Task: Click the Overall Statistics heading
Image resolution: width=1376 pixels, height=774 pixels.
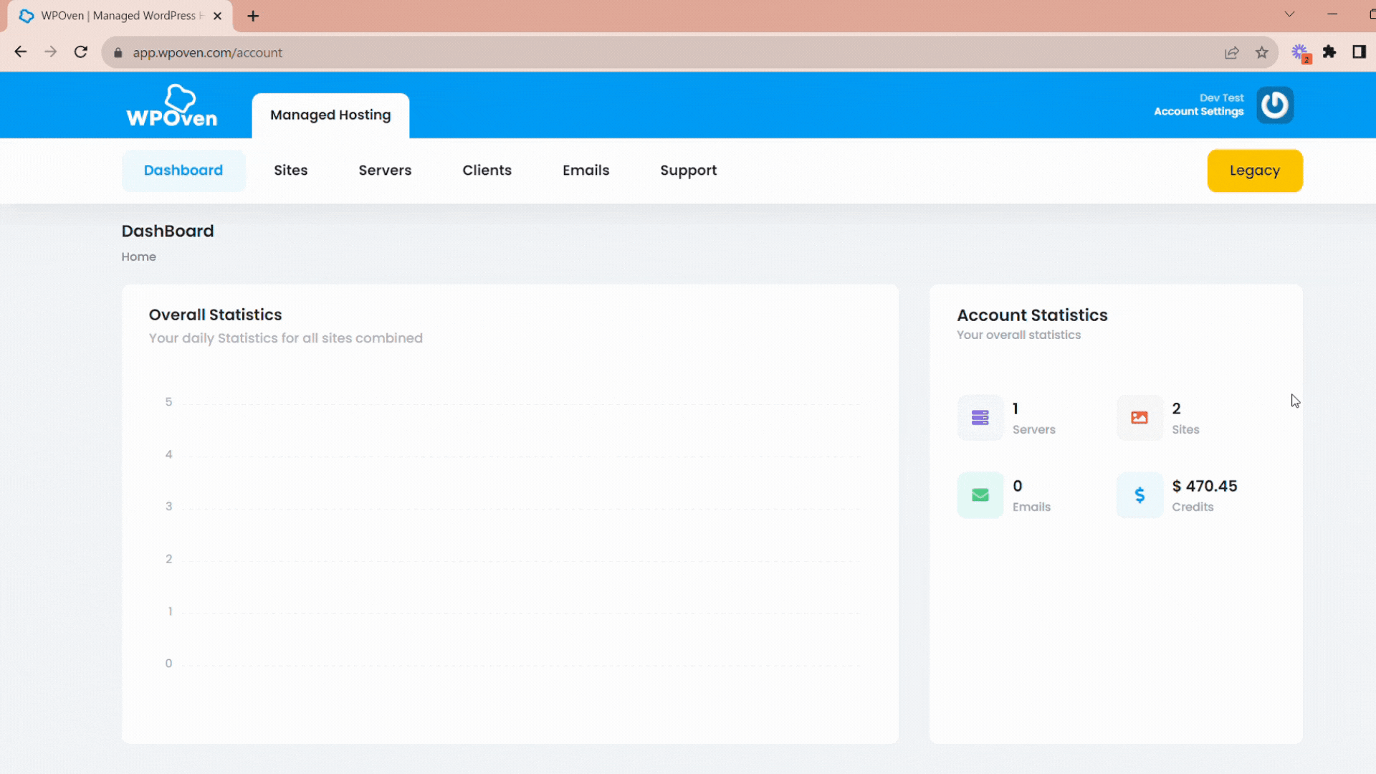Action: [216, 315]
